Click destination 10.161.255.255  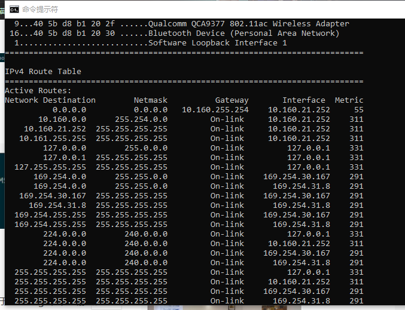[53, 139]
